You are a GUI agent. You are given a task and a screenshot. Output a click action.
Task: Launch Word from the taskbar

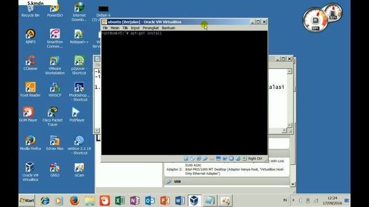pyautogui.click(x=180, y=201)
